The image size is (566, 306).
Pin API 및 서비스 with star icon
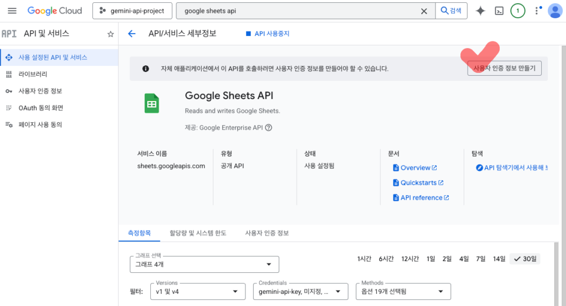pyautogui.click(x=111, y=34)
